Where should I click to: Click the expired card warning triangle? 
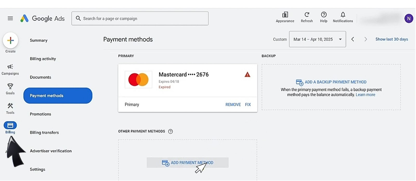(x=247, y=75)
